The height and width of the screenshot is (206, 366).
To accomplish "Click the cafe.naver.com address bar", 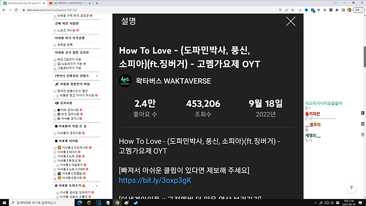I will pos(150,10).
